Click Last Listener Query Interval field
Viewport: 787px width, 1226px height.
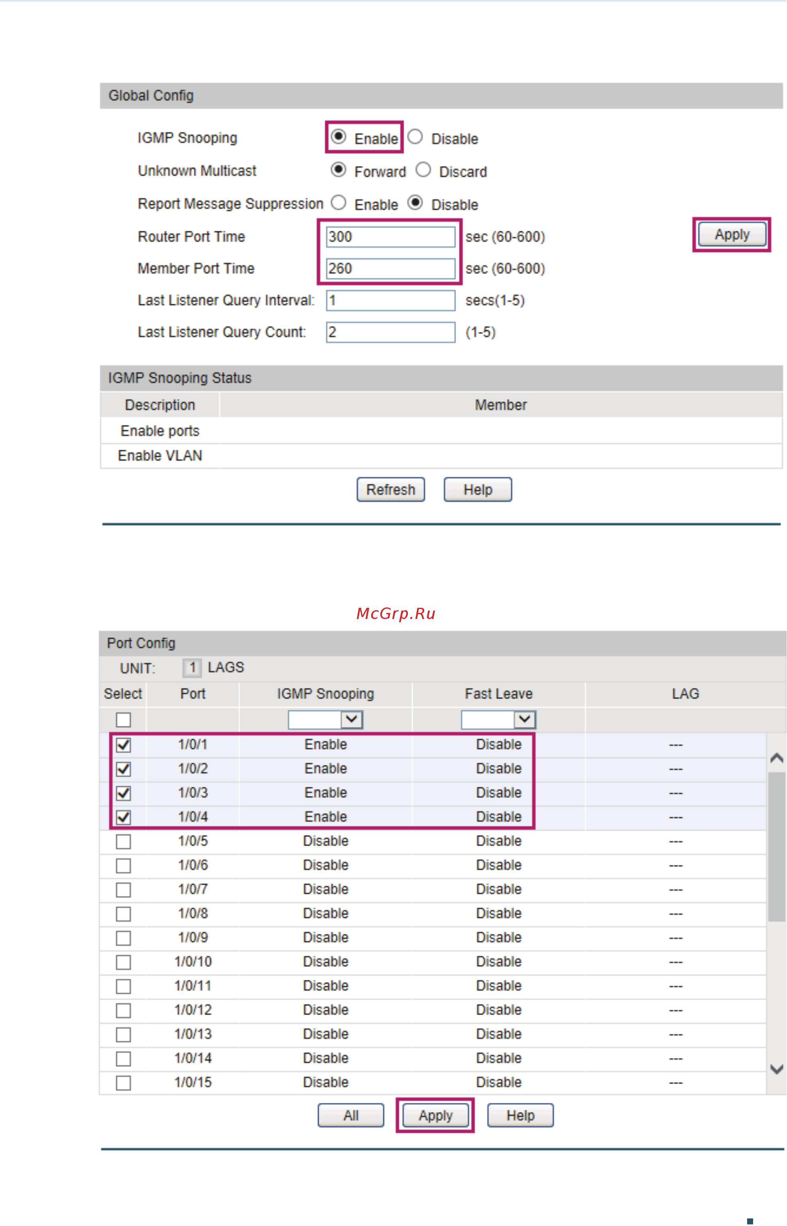point(390,301)
